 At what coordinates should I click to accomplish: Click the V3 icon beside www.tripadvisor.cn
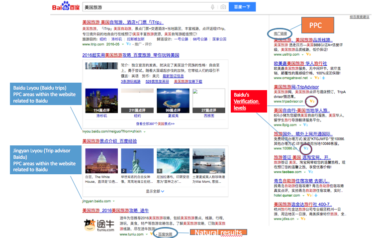click(312, 101)
